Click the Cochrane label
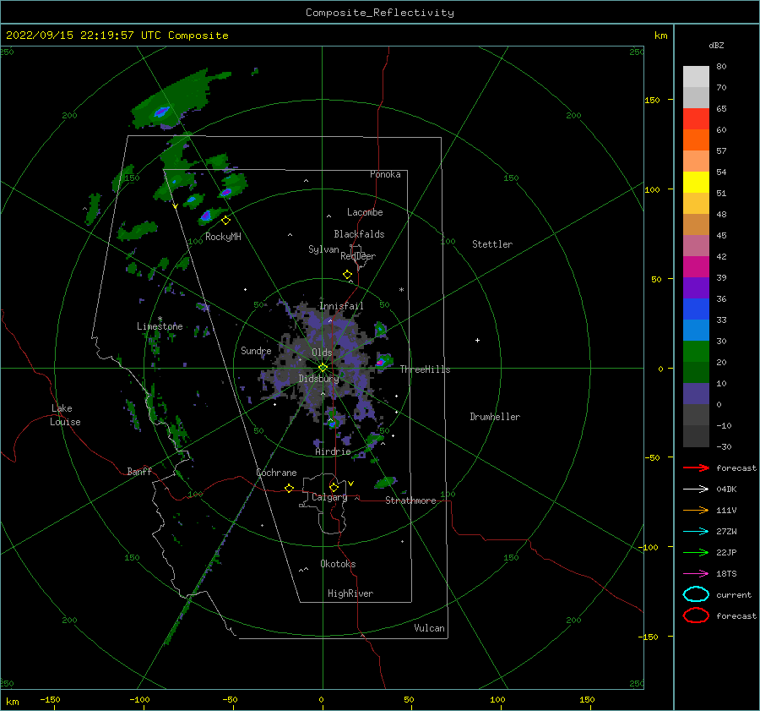 tap(276, 473)
